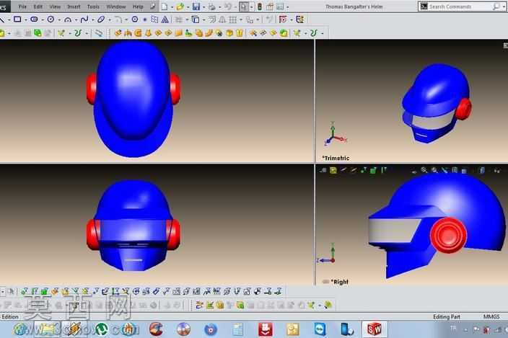Click the Rebuild traffic light icon
The width and height of the screenshot is (508, 338).
(260, 6)
